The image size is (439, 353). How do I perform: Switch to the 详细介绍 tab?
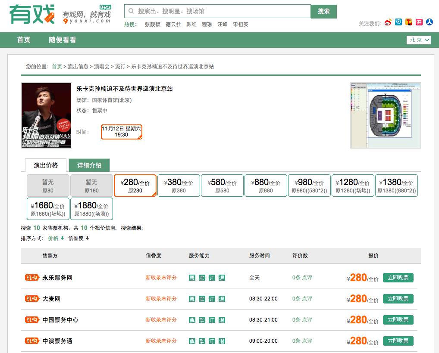[89, 165]
